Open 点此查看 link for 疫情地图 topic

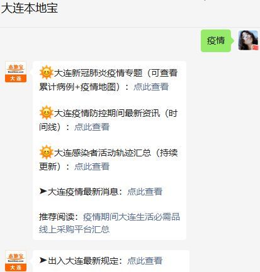point(151,87)
